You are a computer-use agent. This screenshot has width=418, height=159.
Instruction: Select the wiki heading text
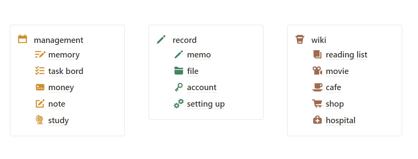(319, 40)
